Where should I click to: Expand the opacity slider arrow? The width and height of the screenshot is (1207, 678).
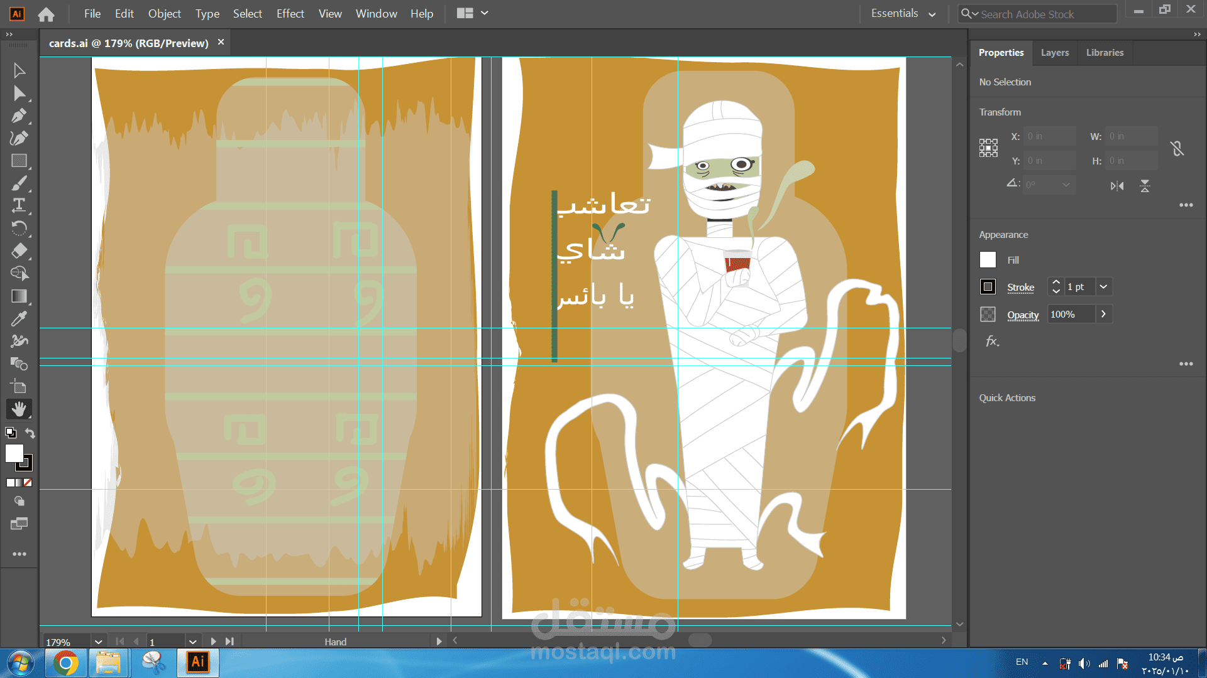tap(1103, 314)
